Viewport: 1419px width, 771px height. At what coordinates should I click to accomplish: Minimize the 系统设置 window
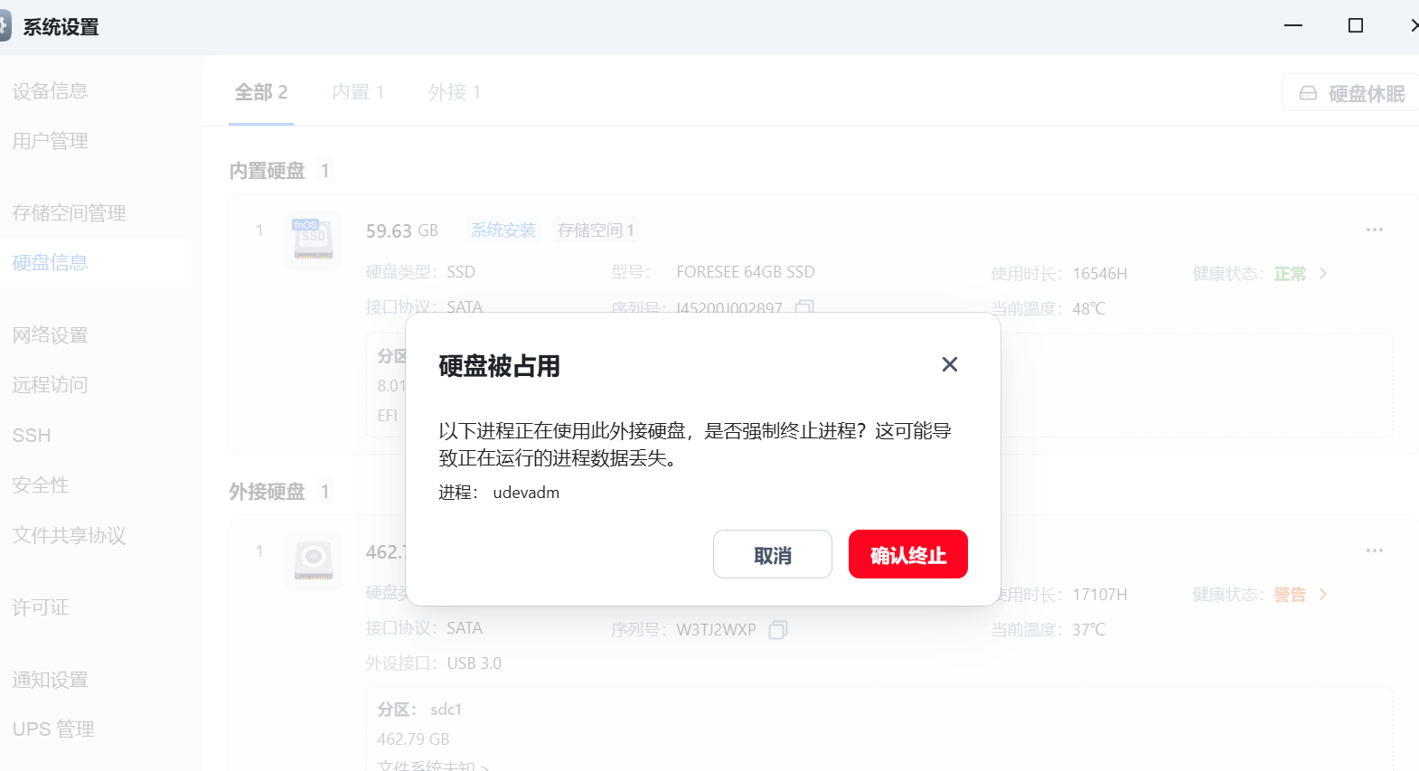point(1293,25)
